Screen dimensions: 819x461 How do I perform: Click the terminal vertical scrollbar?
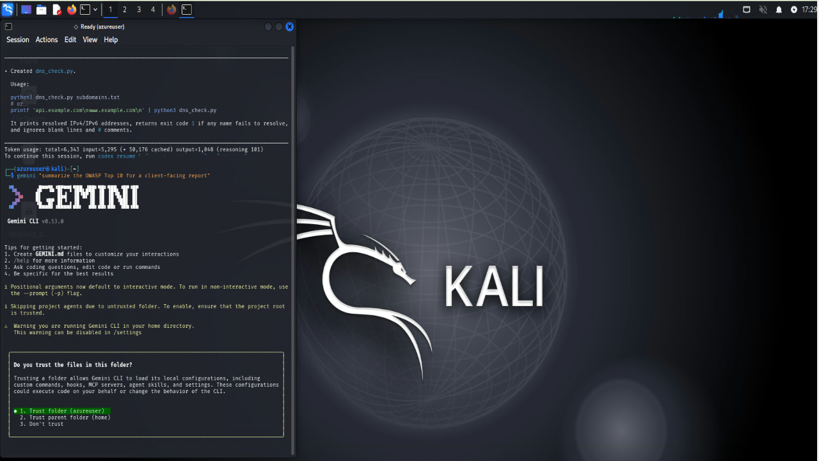(x=293, y=250)
